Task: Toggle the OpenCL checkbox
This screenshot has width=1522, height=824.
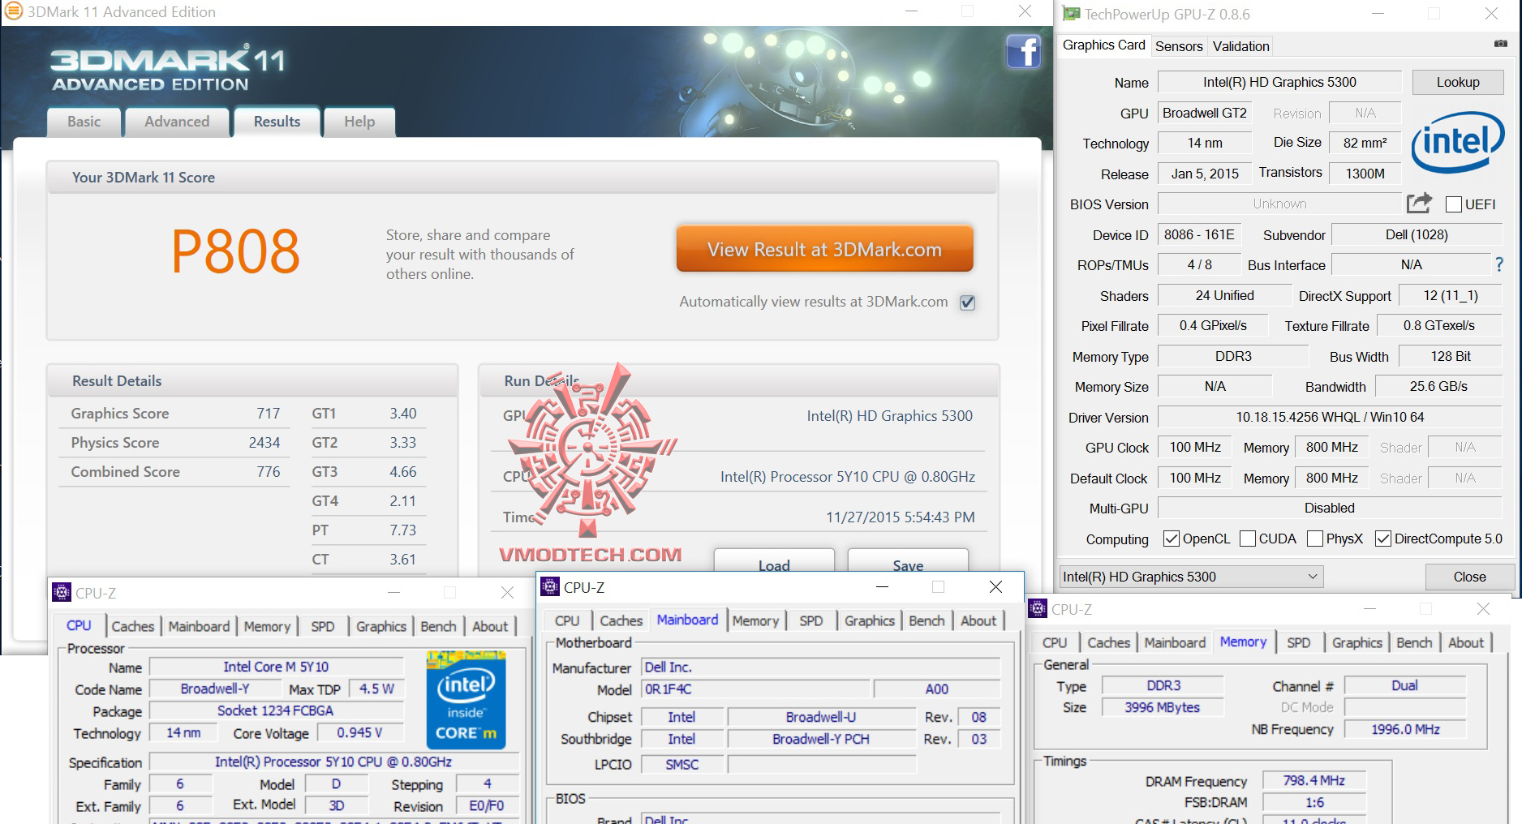Action: point(1171,539)
